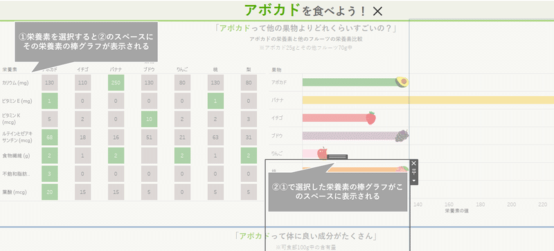Open the selected object's dropdown arrow menu
This screenshot has width=554, height=251.
(x=414, y=180)
